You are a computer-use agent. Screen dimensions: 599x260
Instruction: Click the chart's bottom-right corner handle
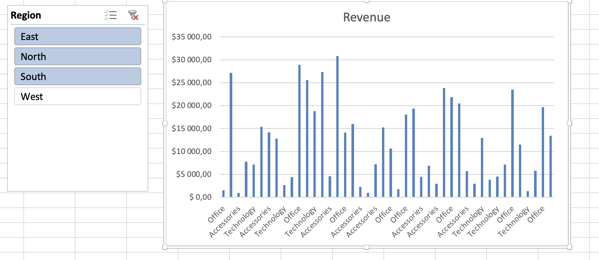[x=569, y=247]
